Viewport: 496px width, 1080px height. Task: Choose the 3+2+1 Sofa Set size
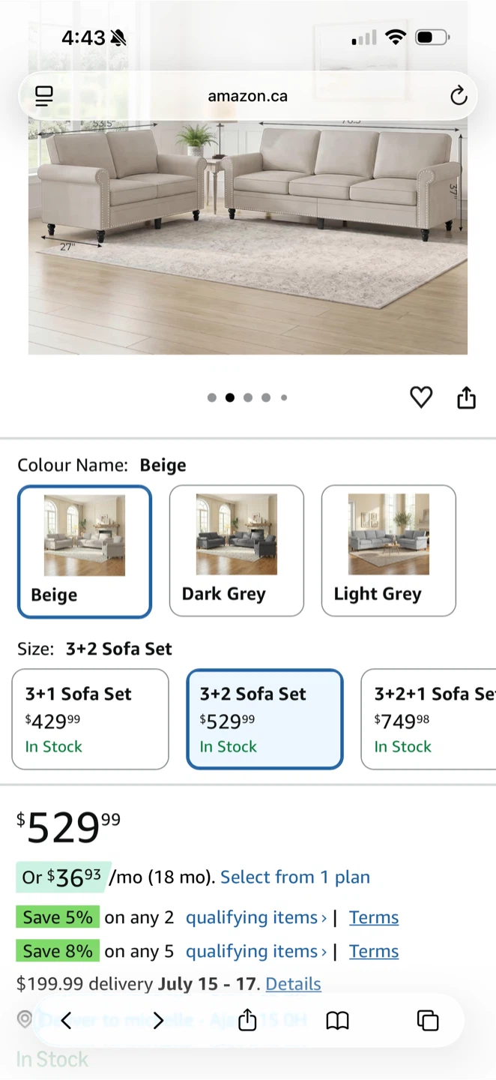click(x=429, y=719)
